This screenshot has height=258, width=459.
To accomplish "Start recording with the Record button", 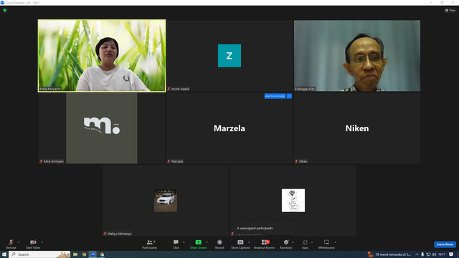I will pyautogui.click(x=219, y=244).
